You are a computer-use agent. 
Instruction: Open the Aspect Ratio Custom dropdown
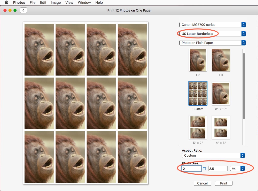[x=213, y=155]
